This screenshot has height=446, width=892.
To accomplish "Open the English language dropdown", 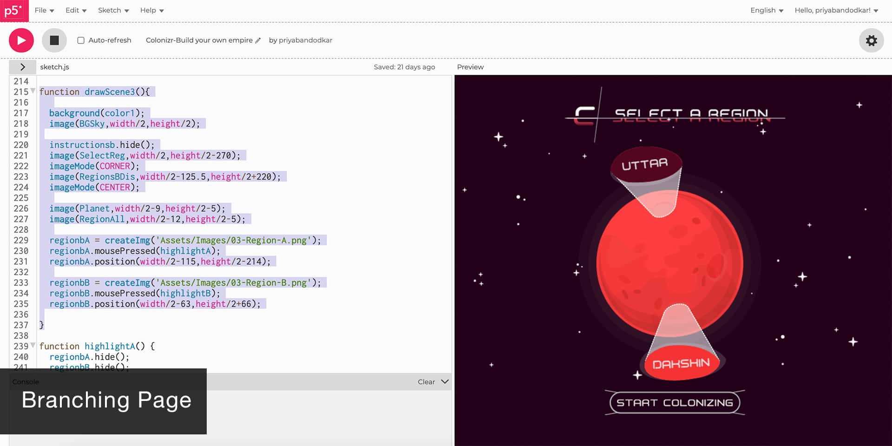I will [767, 10].
